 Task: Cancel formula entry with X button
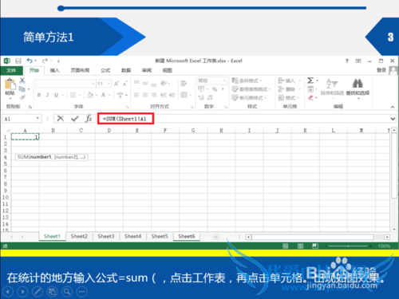[x=61, y=118]
